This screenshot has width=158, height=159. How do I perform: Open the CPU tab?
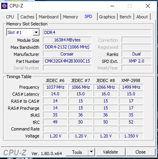click(x=10, y=17)
